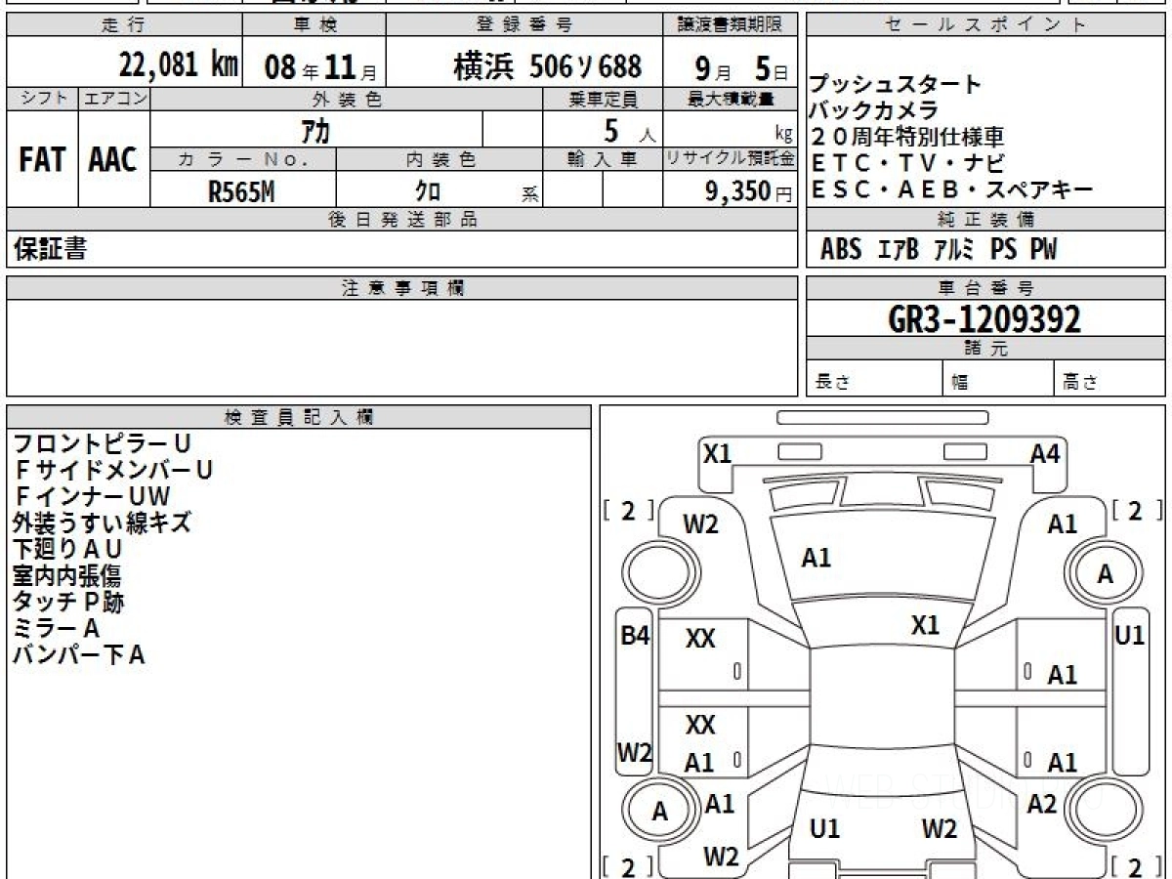Select the color code R565M
1172x879 pixels.
[x=241, y=191]
